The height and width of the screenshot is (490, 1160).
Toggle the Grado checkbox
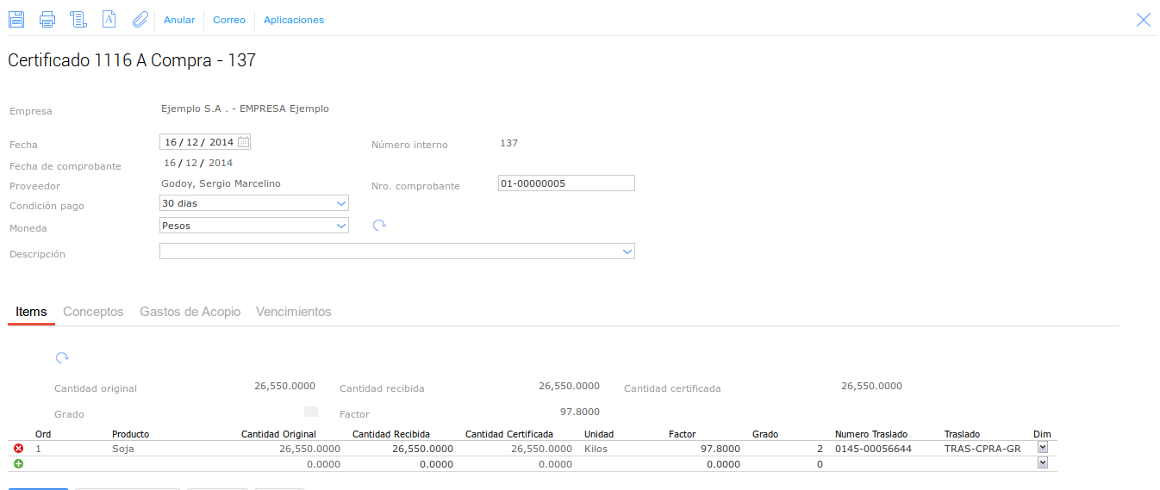(311, 412)
